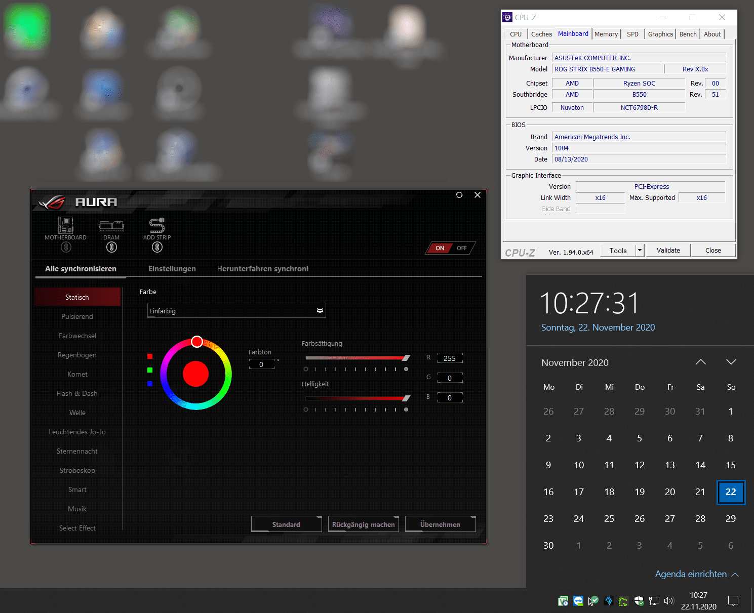Activate the Stroboskop effect
Viewport: 754px width, 613px height.
pyautogui.click(x=77, y=470)
